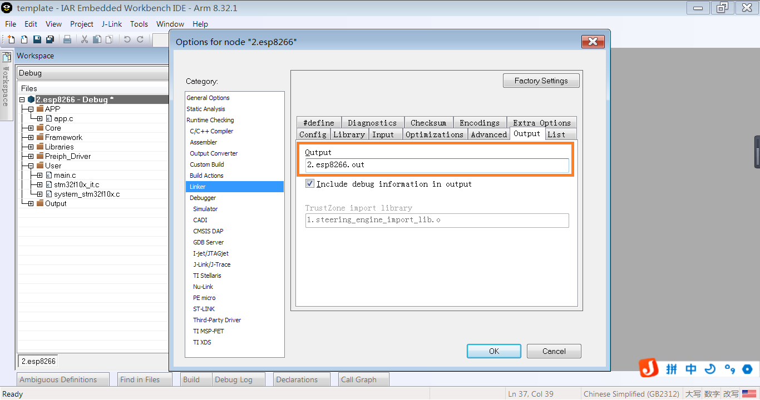Toggle Include debug information in output
760x400 pixels.
(x=310, y=183)
